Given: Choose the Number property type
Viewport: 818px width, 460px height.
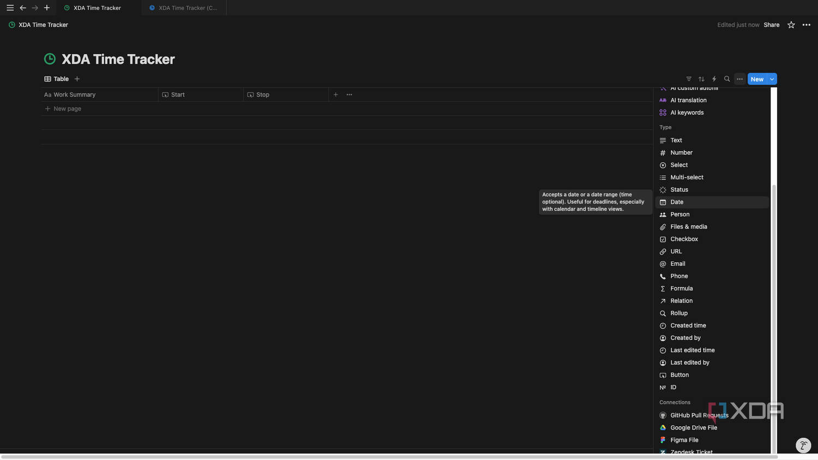Looking at the screenshot, I should pyautogui.click(x=712, y=153).
